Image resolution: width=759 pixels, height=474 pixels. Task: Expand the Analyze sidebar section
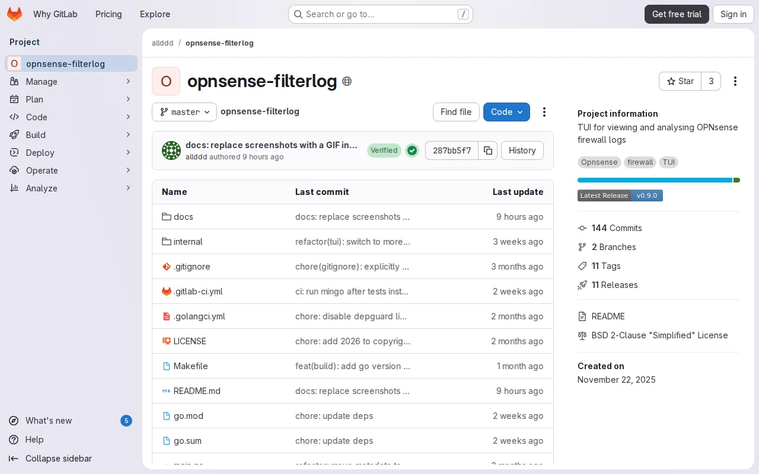(x=71, y=188)
